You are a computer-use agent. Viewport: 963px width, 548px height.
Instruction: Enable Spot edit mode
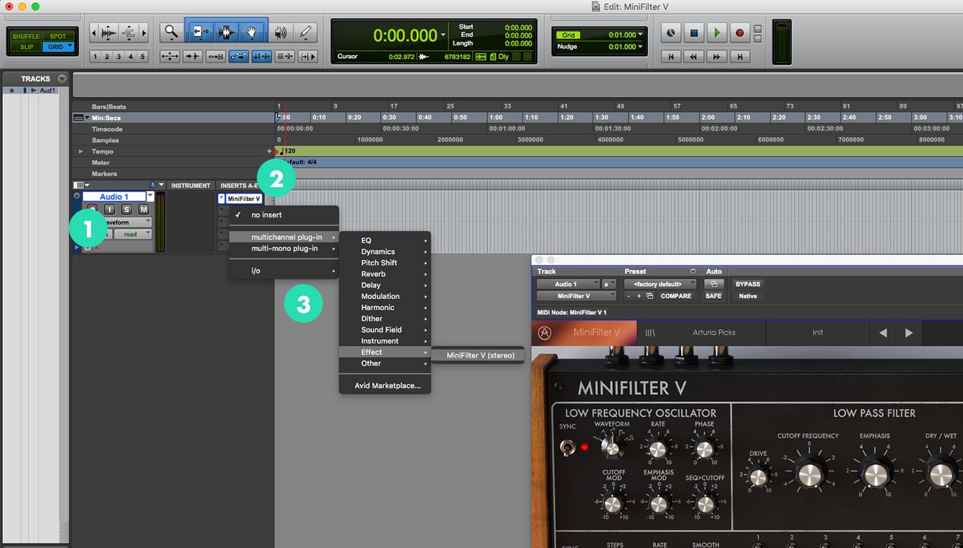tap(59, 37)
